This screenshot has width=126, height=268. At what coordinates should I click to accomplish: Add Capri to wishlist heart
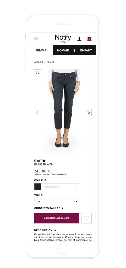coord(86,218)
